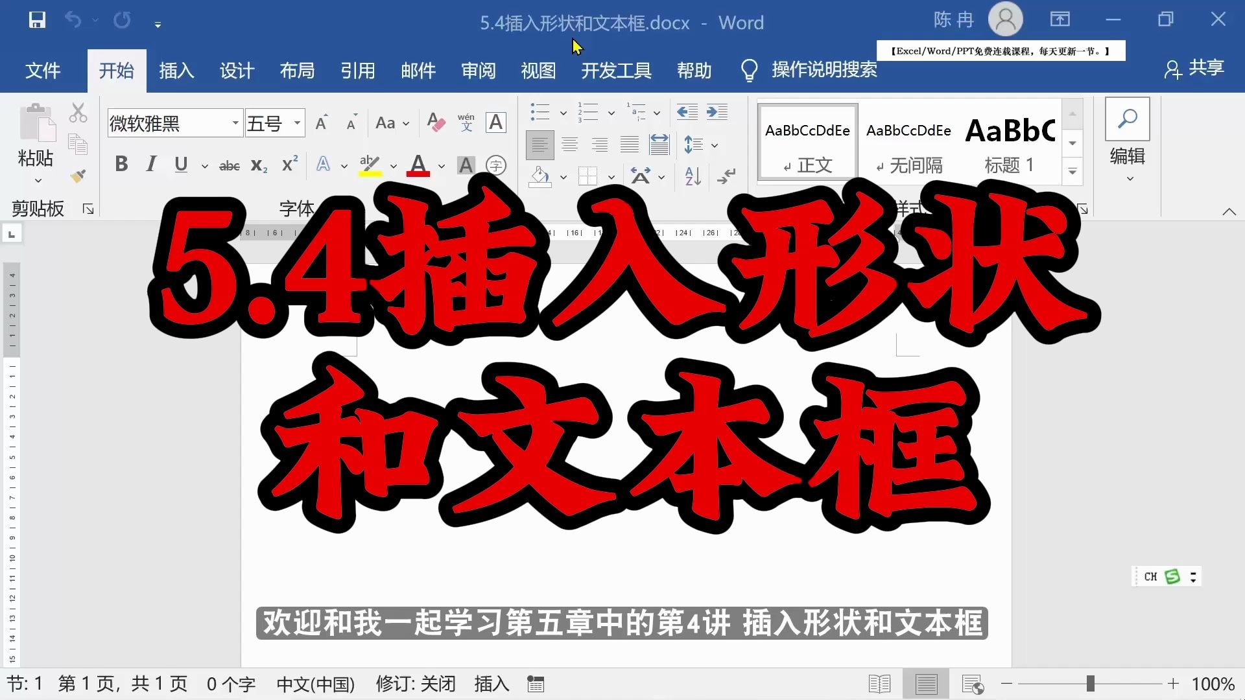The width and height of the screenshot is (1245, 700).
Task: Open the font name dropdown showing 微软雅黑
Action: tap(234, 122)
